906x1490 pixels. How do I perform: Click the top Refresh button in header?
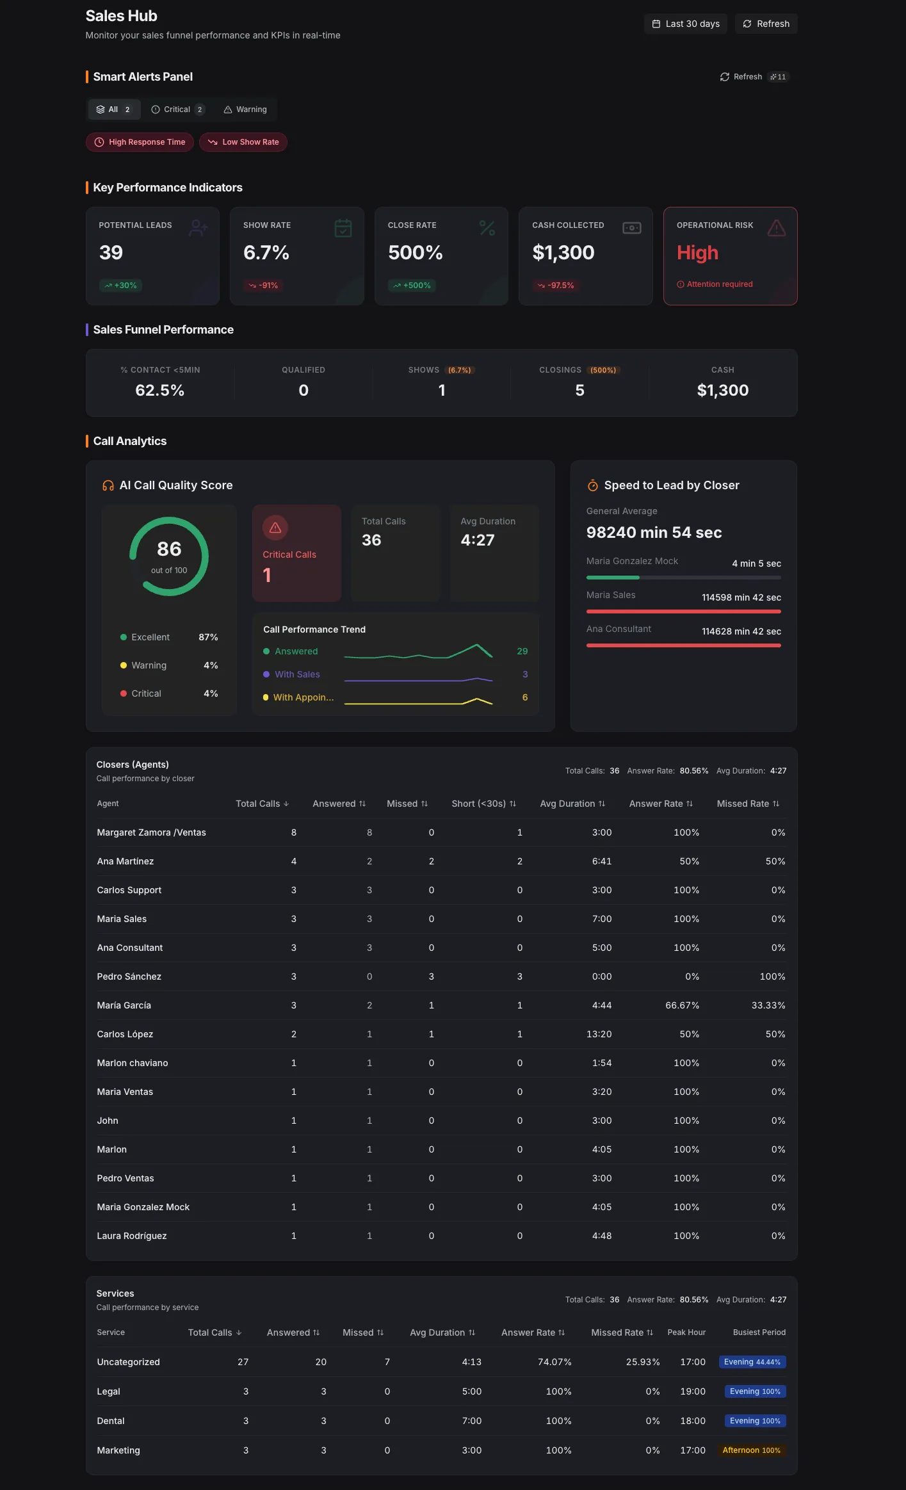pyautogui.click(x=766, y=24)
